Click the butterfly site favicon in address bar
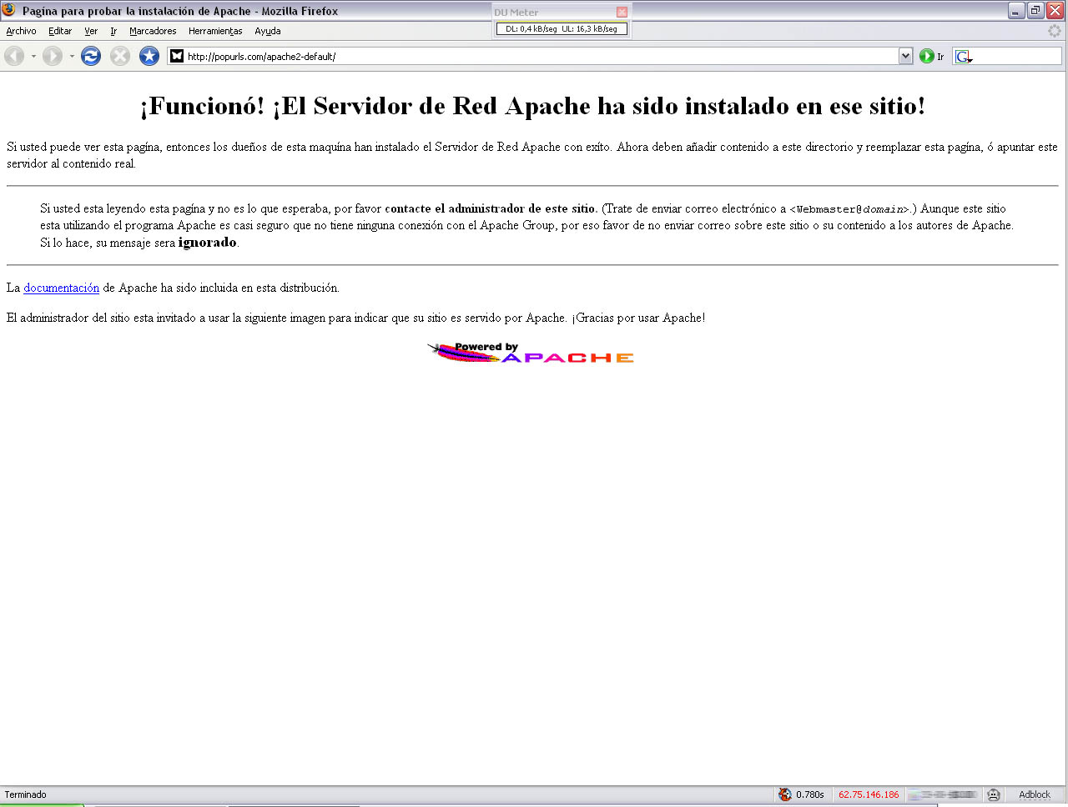Screen dimensions: 1068x807 pos(177,56)
